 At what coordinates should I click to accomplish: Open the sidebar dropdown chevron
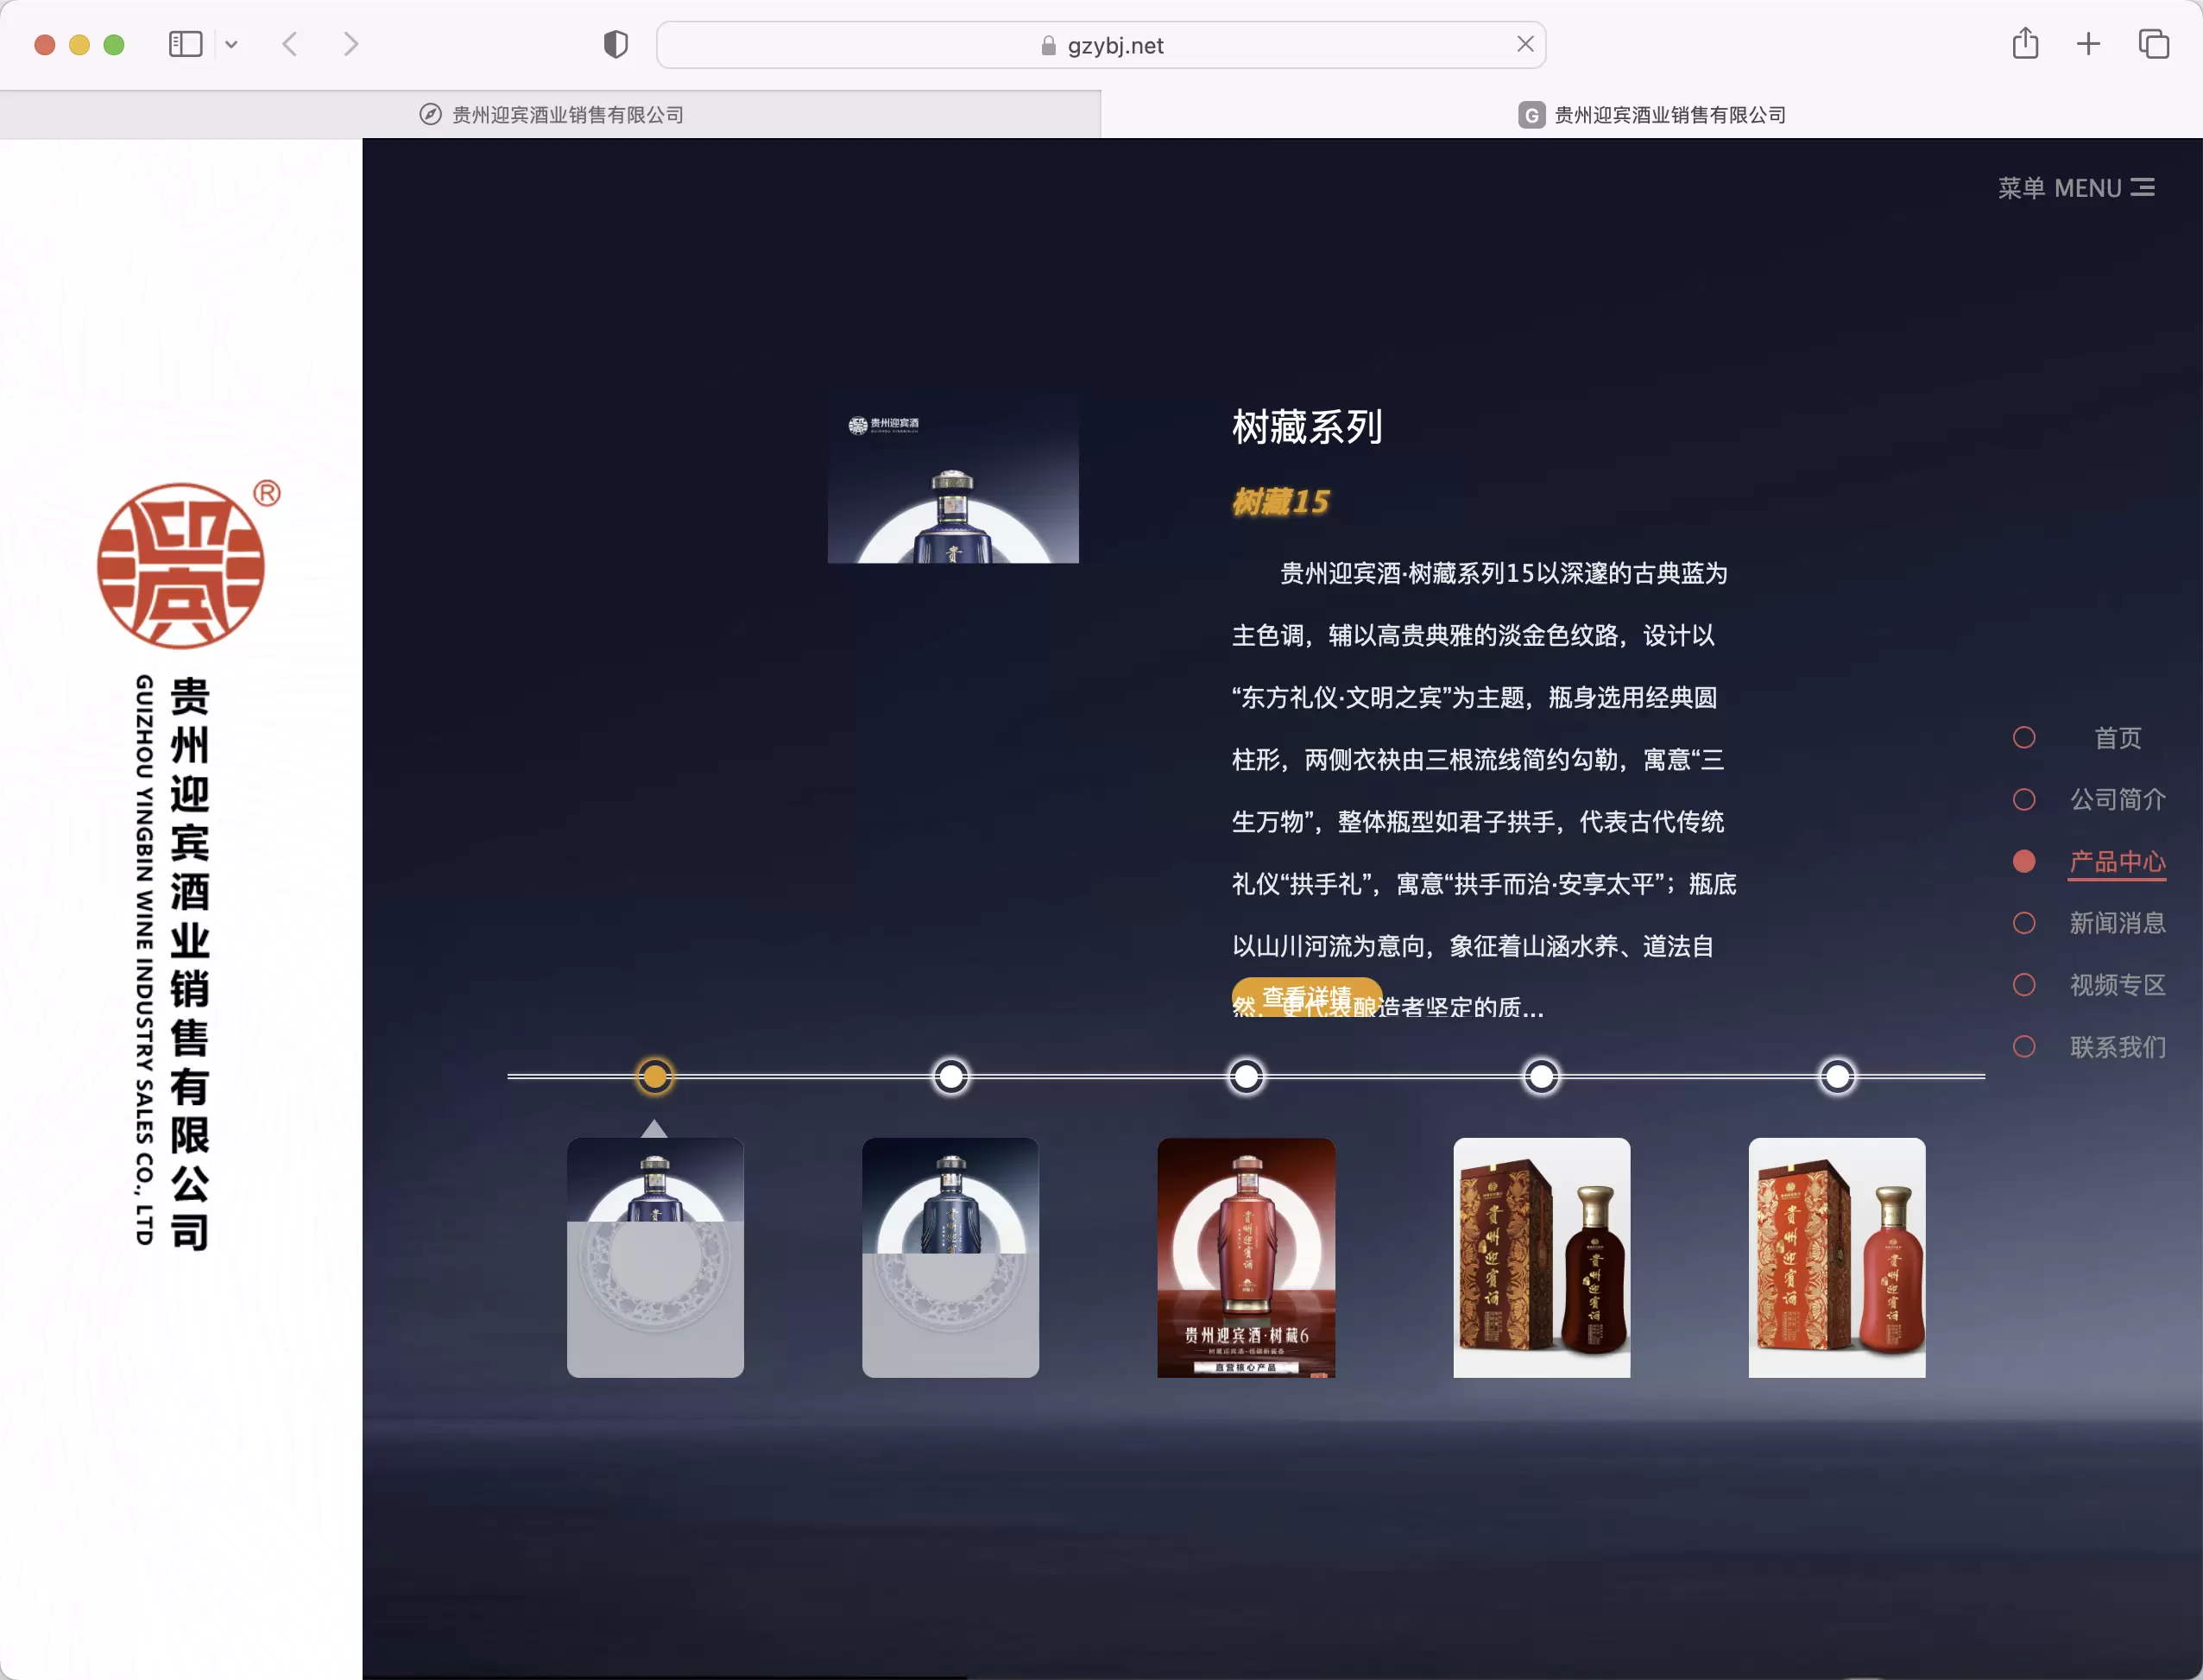pyautogui.click(x=232, y=44)
